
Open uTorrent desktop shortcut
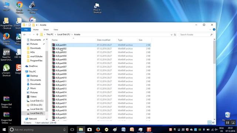click(6, 71)
